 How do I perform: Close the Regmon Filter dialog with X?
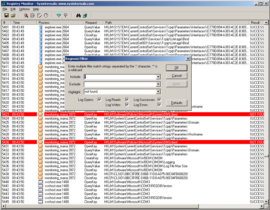188,59
